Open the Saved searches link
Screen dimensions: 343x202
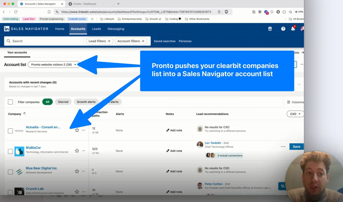click(165, 41)
